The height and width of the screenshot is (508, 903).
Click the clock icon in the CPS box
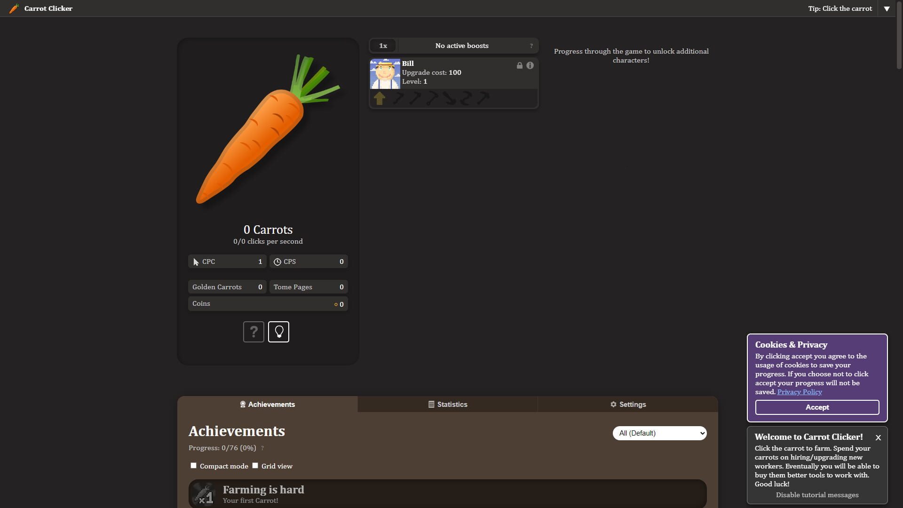tap(278, 262)
